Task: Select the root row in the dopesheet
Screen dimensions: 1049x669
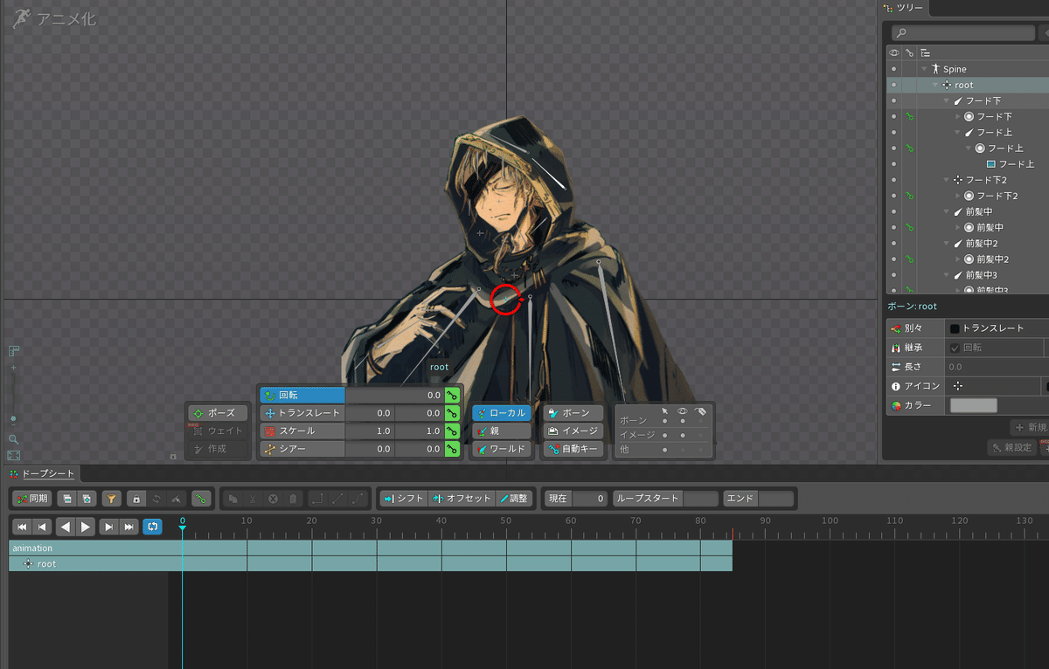Action: pyautogui.click(x=371, y=564)
